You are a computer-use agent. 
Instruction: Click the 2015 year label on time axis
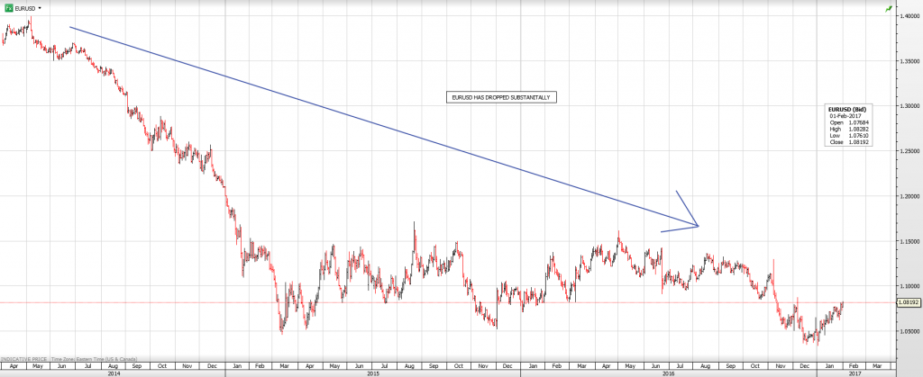pyautogui.click(x=373, y=373)
